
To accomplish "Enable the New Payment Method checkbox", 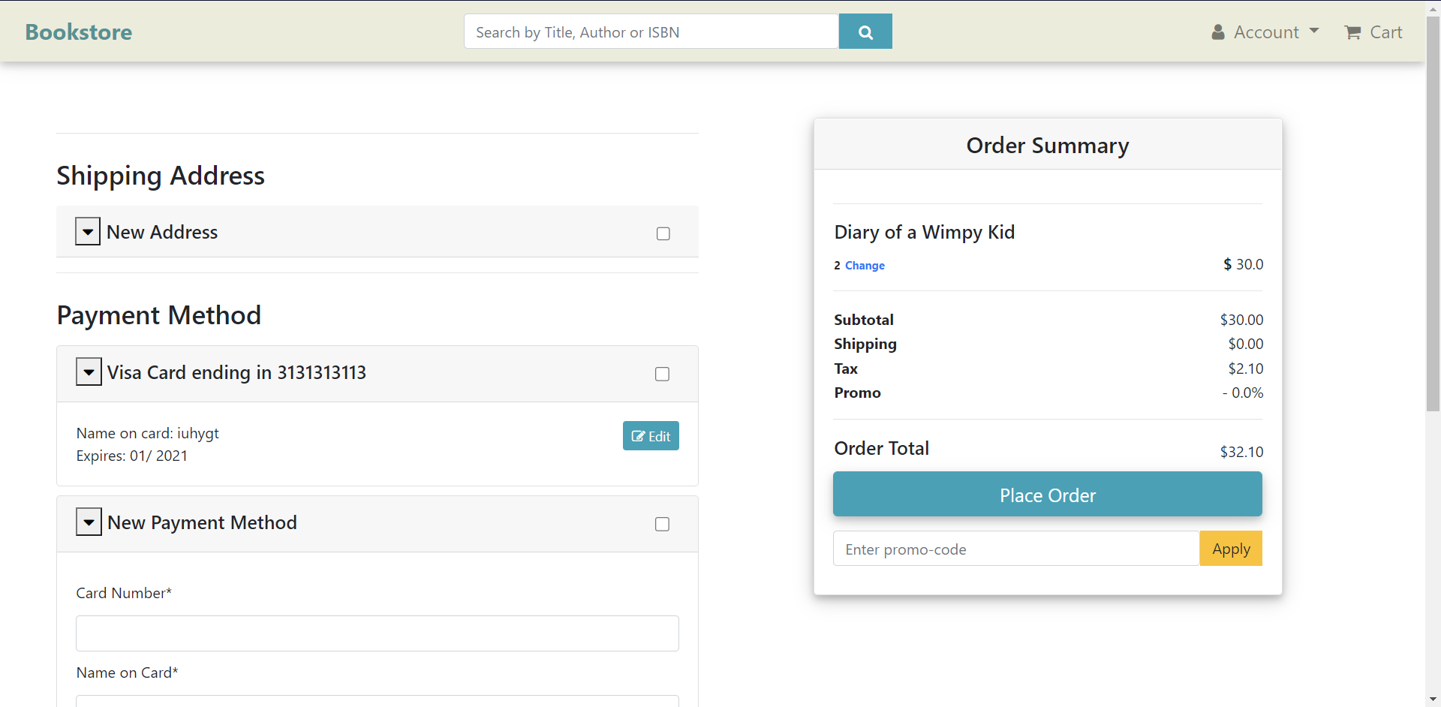I will (662, 524).
